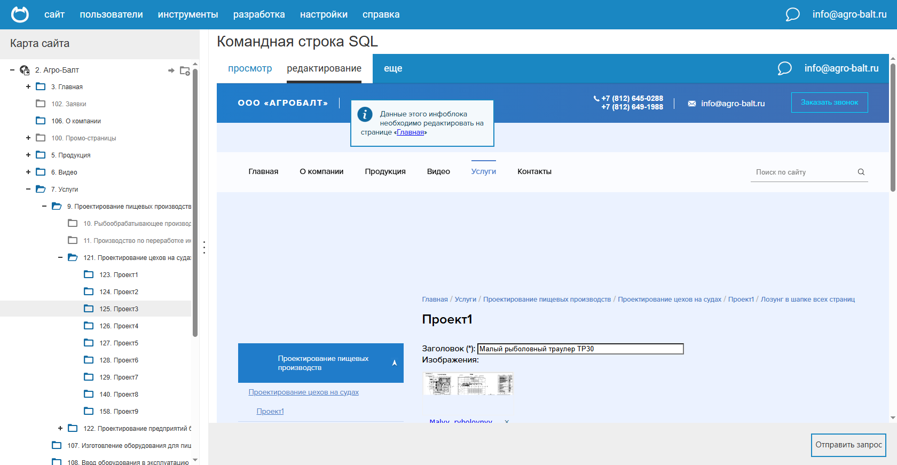Screen dimensions: 897x465
Task: Click the envelope icon beside info@agro-balt.ru
Action: 692,104
